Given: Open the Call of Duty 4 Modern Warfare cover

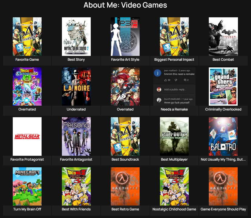Looking at the screenshot, I should click(174, 136).
